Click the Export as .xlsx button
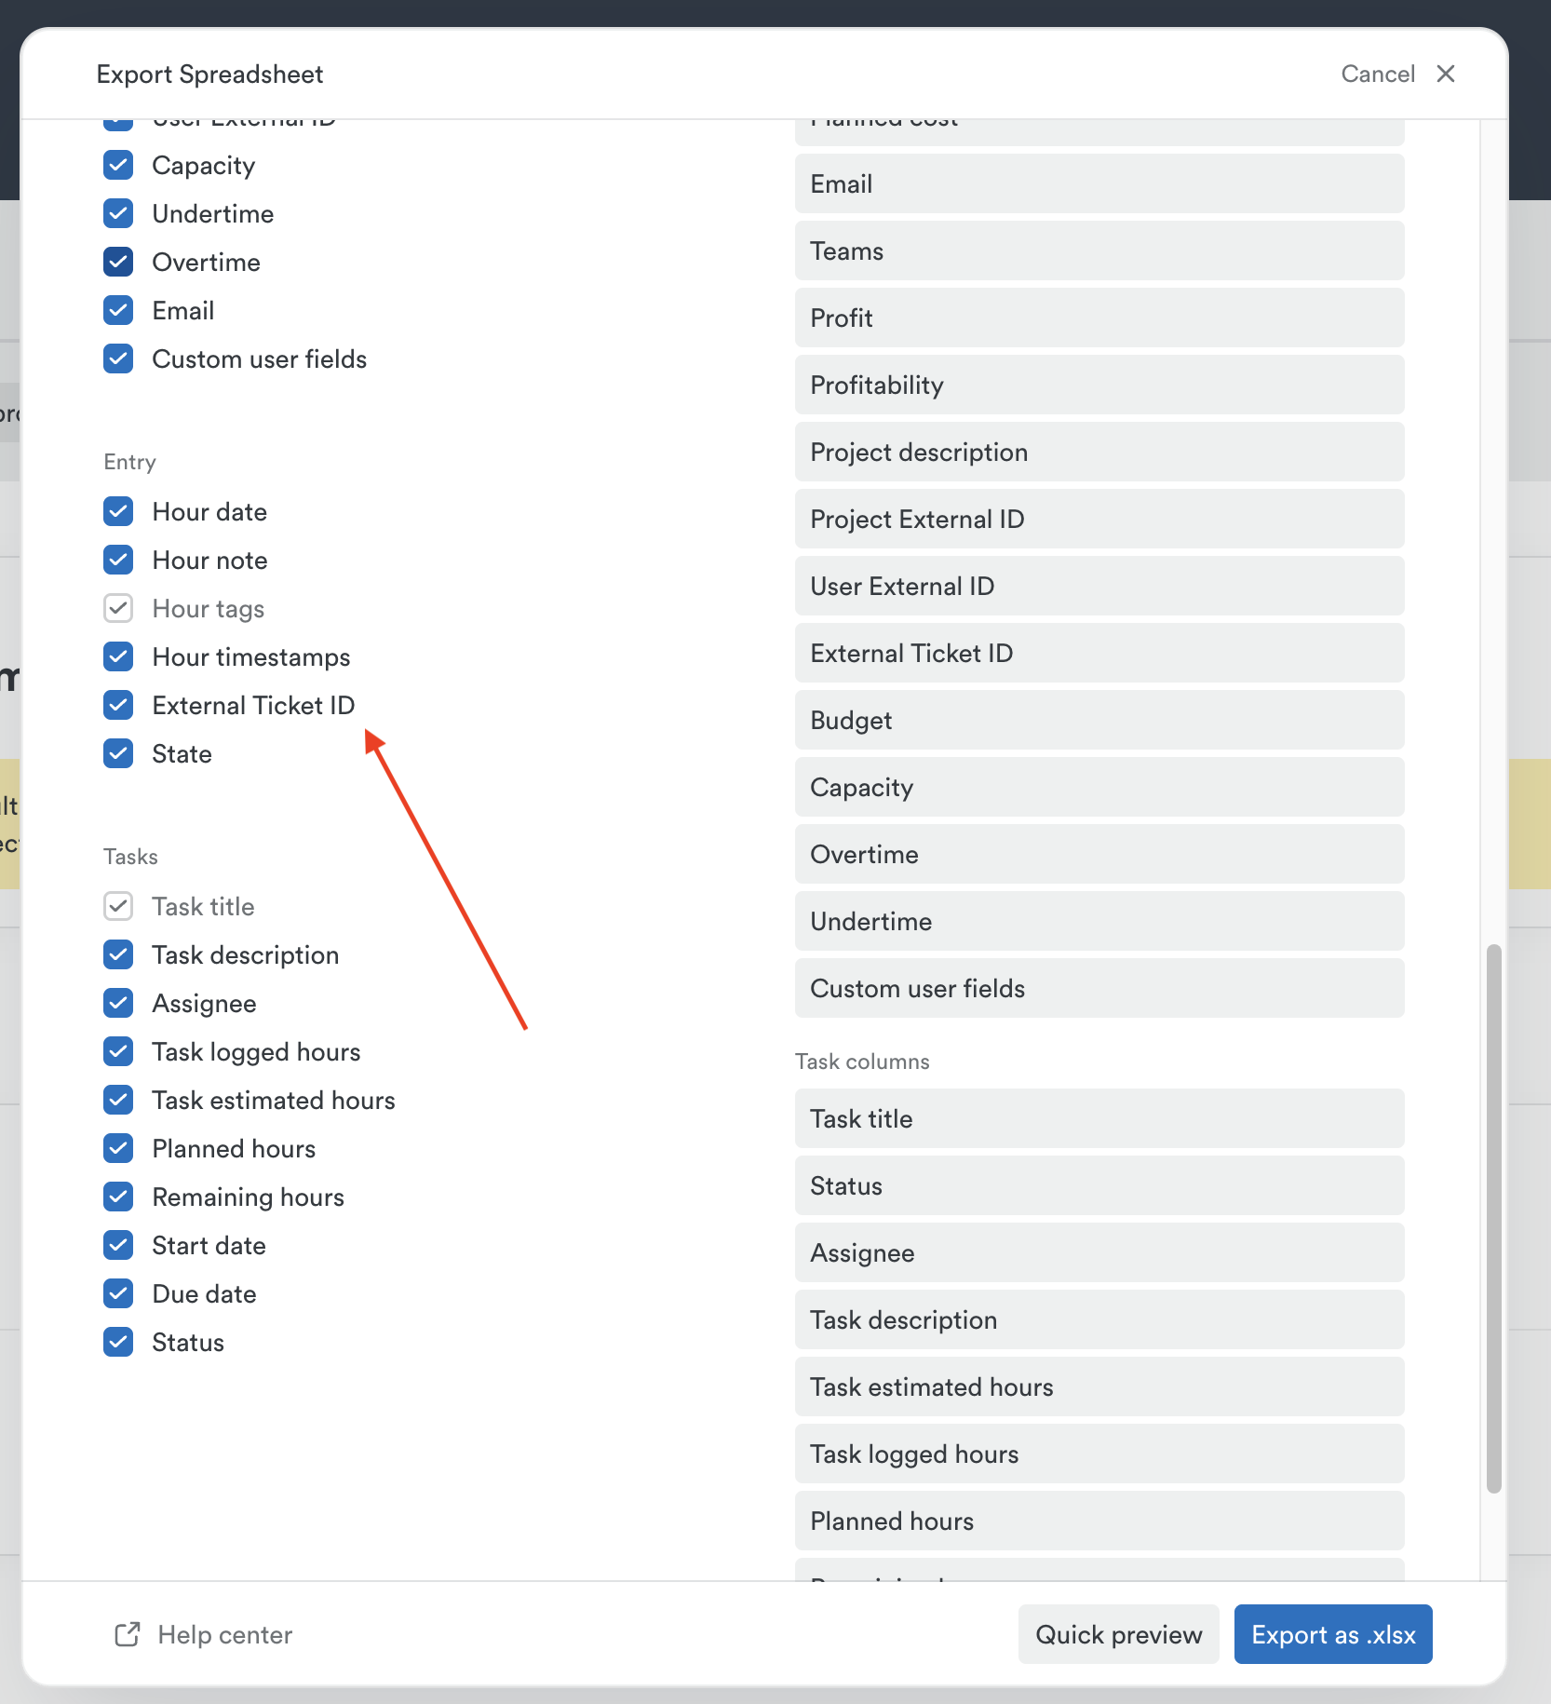Viewport: 1551px width, 1704px height. 1332,1634
